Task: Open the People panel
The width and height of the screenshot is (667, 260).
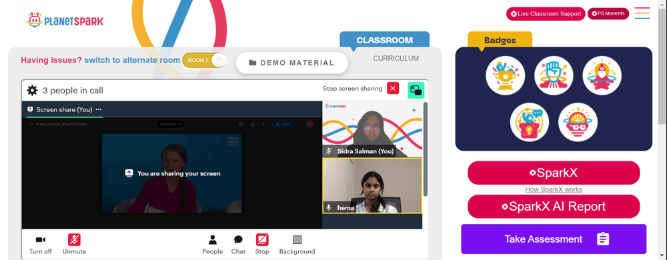Action: pos(212,244)
